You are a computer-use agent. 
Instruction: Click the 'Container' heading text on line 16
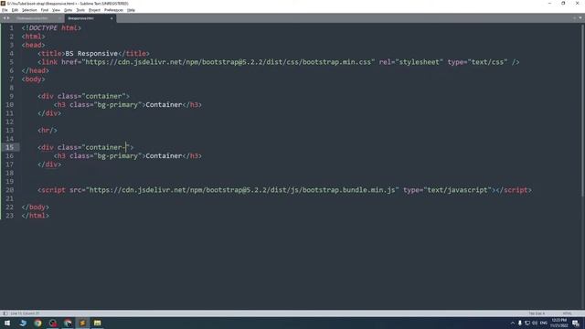point(164,156)
